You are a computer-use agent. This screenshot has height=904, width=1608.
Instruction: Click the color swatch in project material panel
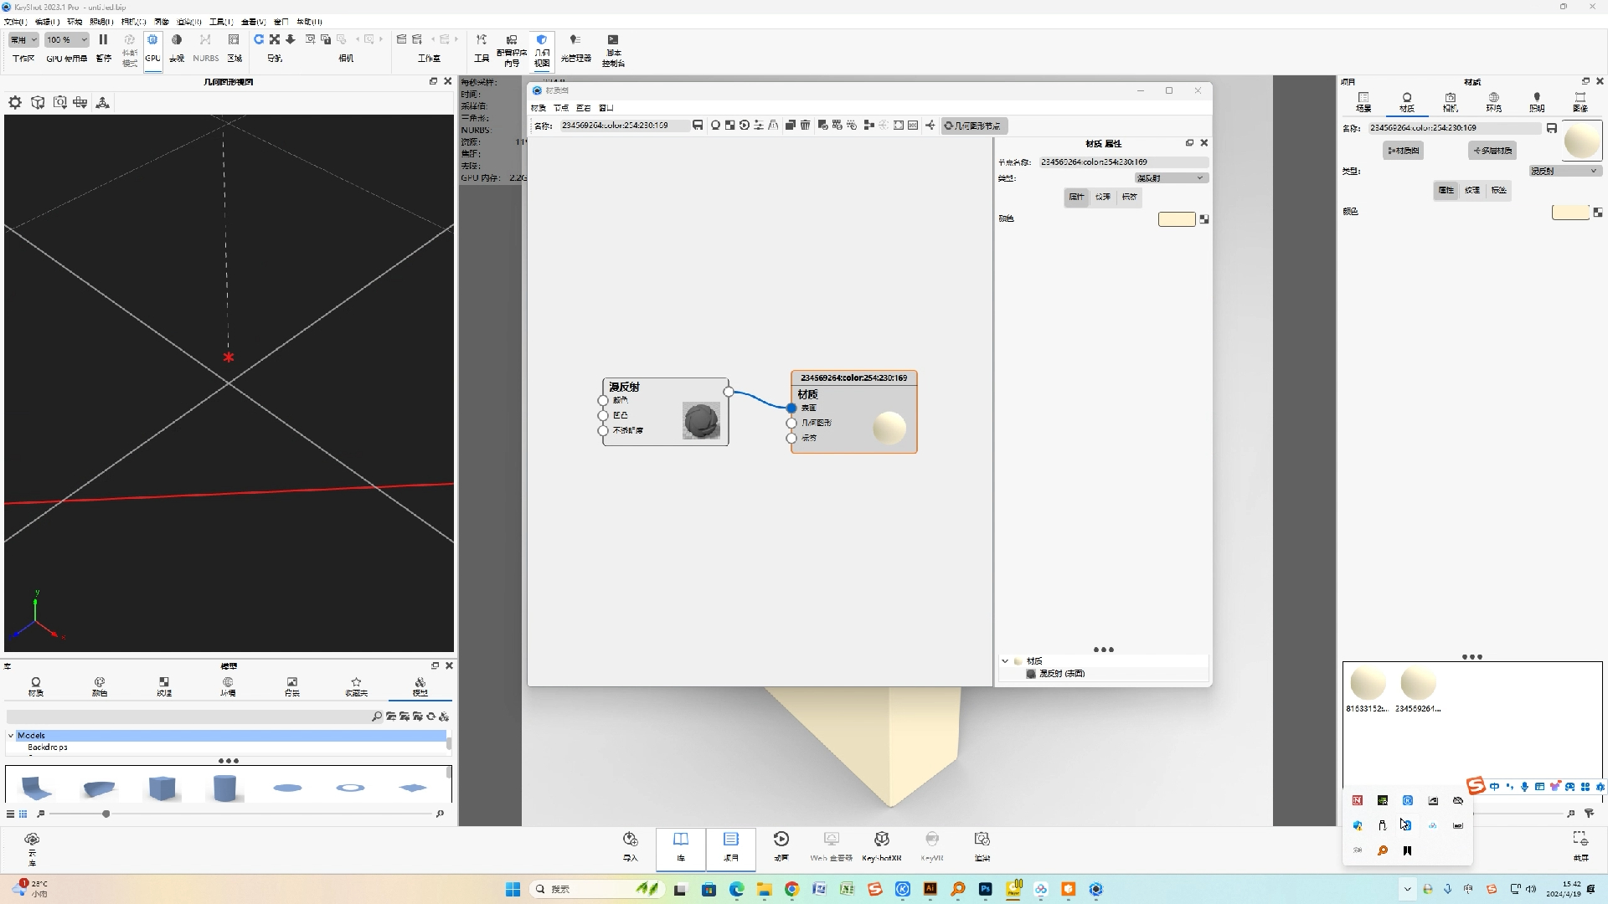click(1570, 213)
